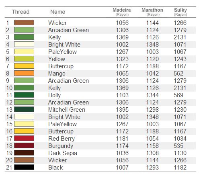Select the Dark Sepia color swatch
Image resolution: width=201 pixels, height=176 pixels.
click(x=24, y=153)
